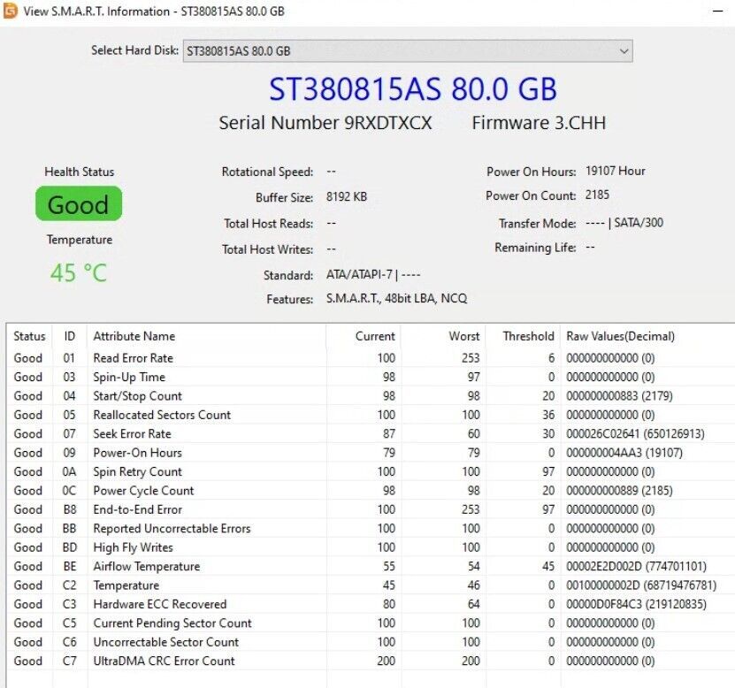Select the High Fly Writes row
Image resolution: width=735 pixels, height=688 pixels.
[x=371, y=547]
